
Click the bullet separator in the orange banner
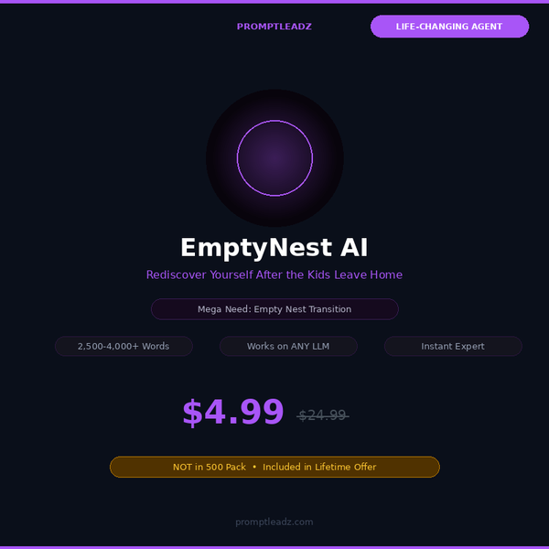(254, 467)
